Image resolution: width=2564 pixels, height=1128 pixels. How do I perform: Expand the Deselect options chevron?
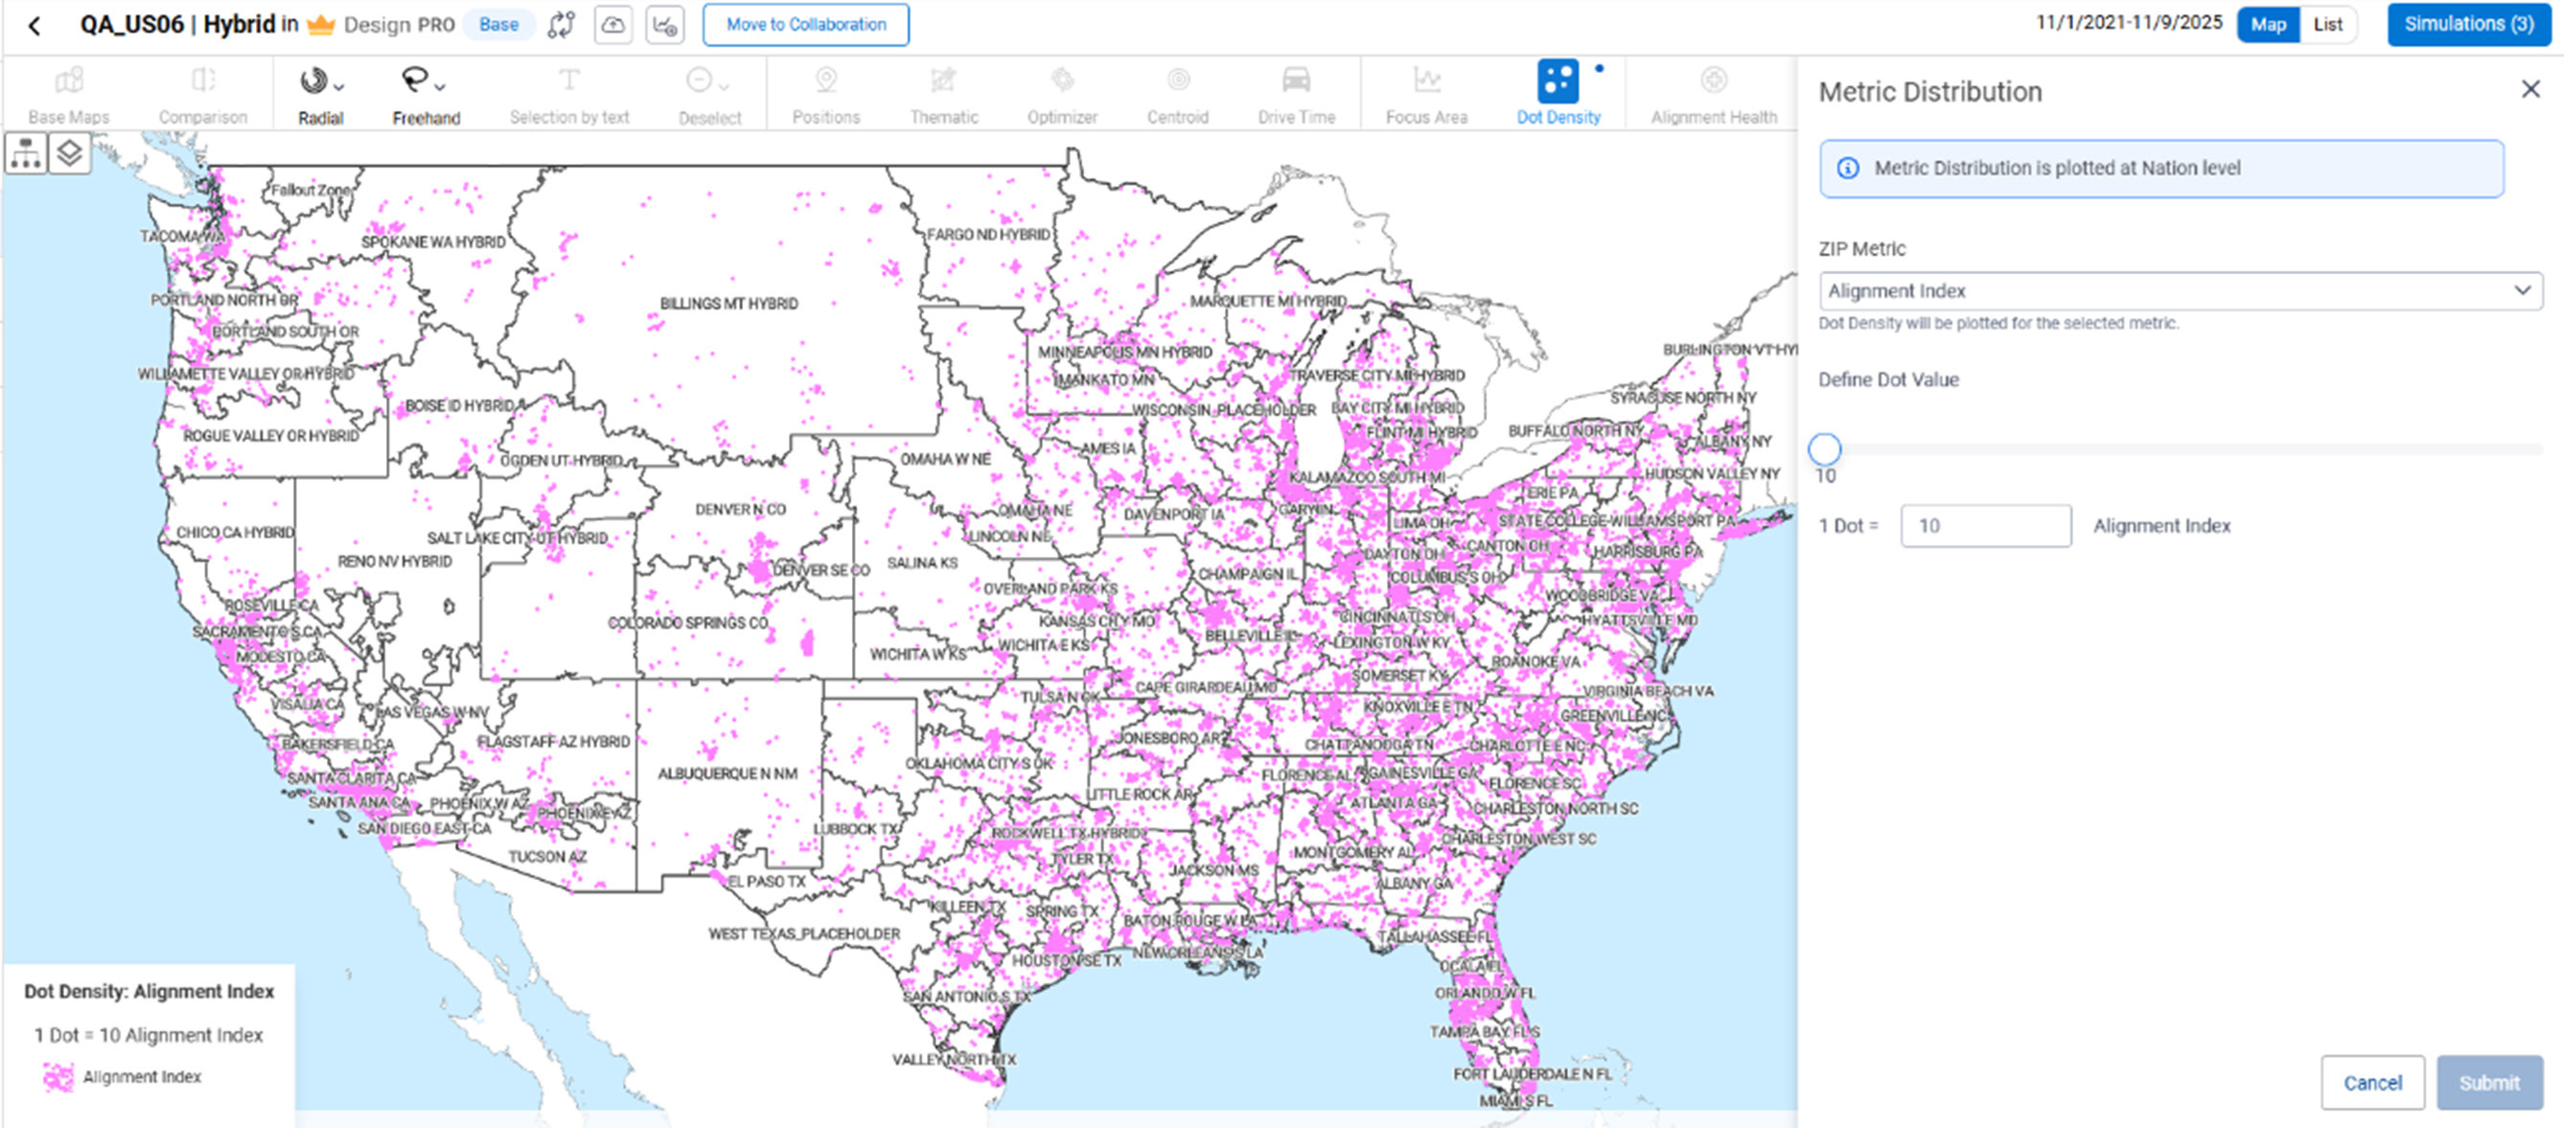pos(723,84)
